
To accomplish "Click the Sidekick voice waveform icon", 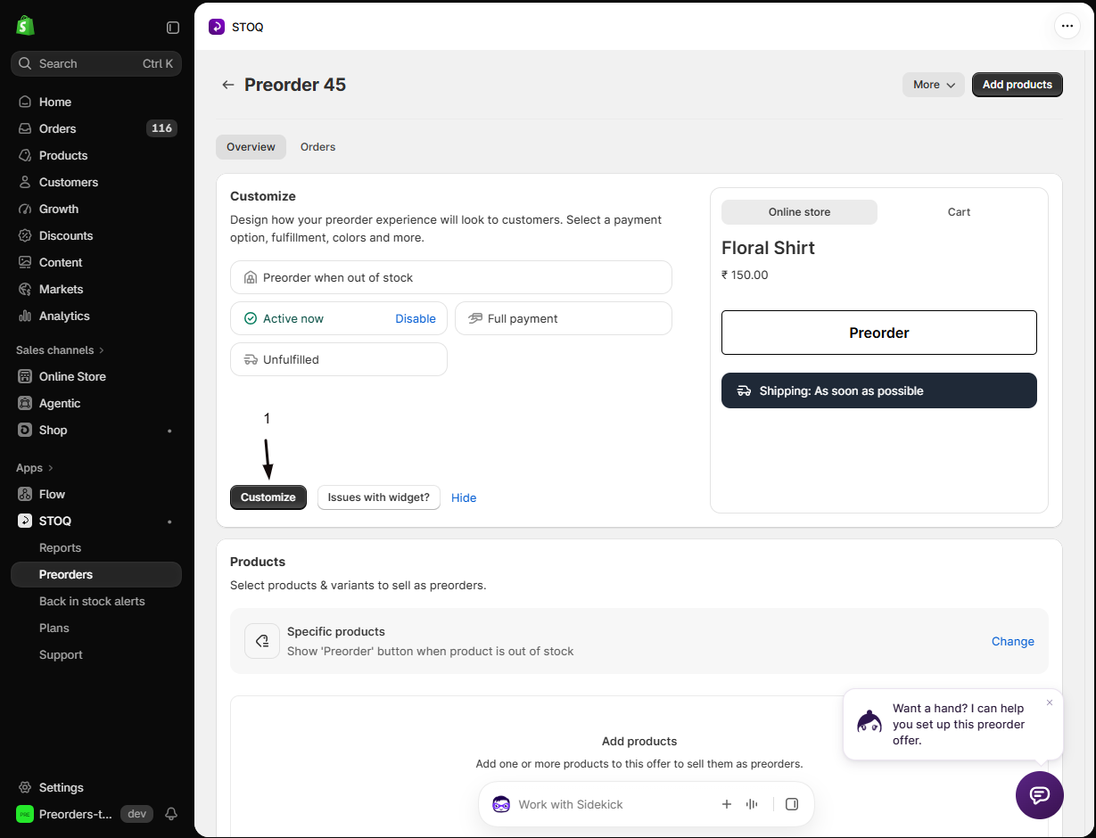I will [x=752, y=804].
